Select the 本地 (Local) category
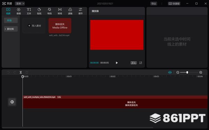 tap(11, 21)
